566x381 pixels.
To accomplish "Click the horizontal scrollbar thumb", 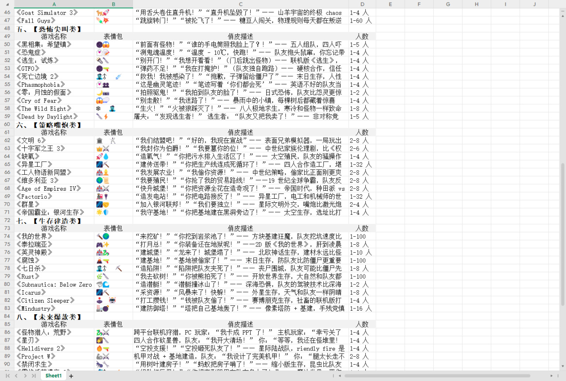I will click(x=438, y=376).
